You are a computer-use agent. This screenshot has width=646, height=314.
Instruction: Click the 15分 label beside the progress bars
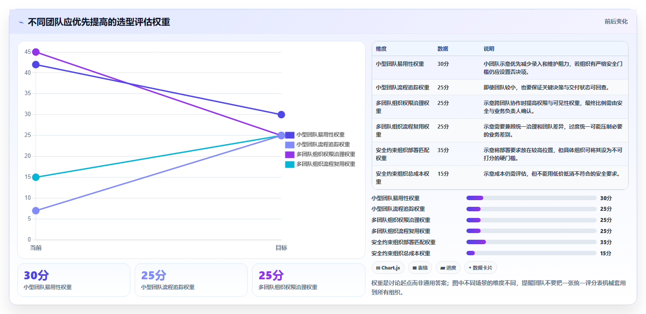pyautogui.click(x=606, y=253)
